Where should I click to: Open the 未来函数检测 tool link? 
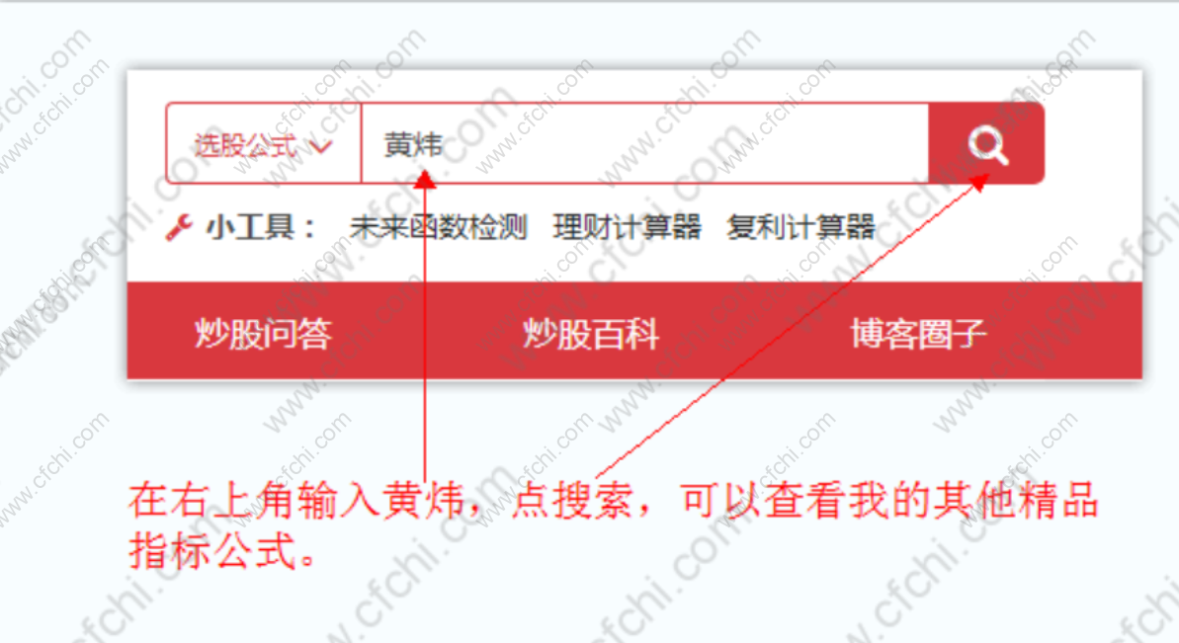tap(439, 227)
